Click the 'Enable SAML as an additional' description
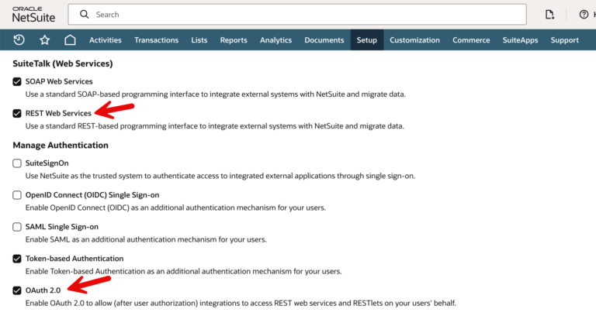Screen dimensions: 596x316 [146, 239]
